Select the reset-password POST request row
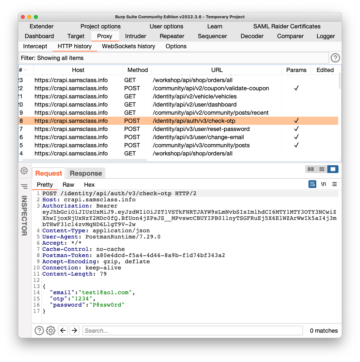 coord(178,129)
